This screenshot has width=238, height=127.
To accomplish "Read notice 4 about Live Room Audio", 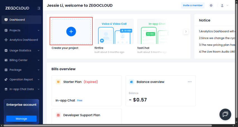I will 217,51.
